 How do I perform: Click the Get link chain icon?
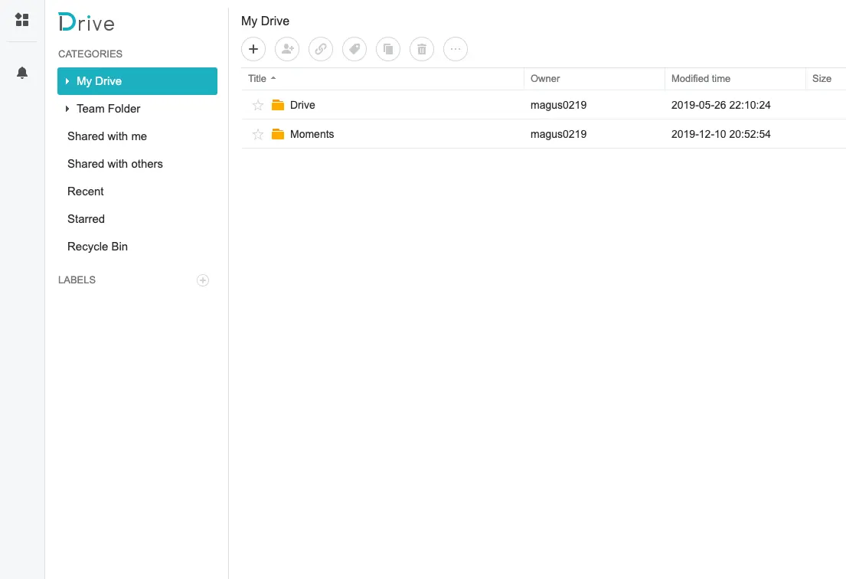321,49
